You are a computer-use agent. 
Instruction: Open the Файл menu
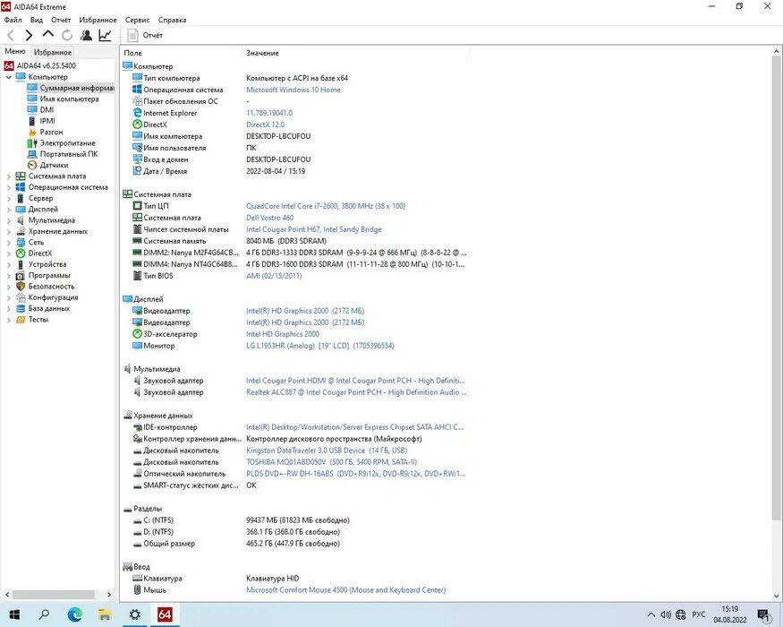click(13, 20)
